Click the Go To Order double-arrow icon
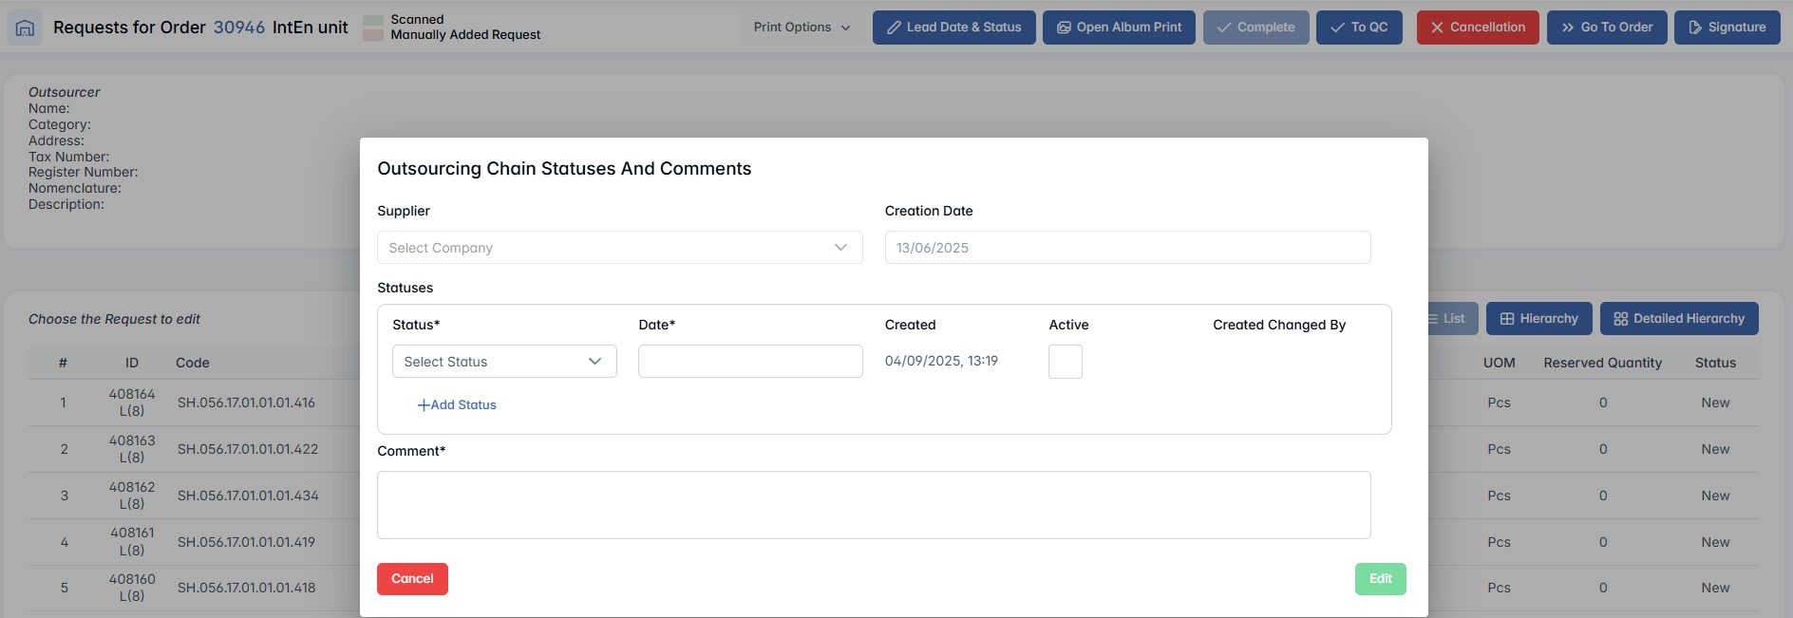 (x=1567, y=28)
